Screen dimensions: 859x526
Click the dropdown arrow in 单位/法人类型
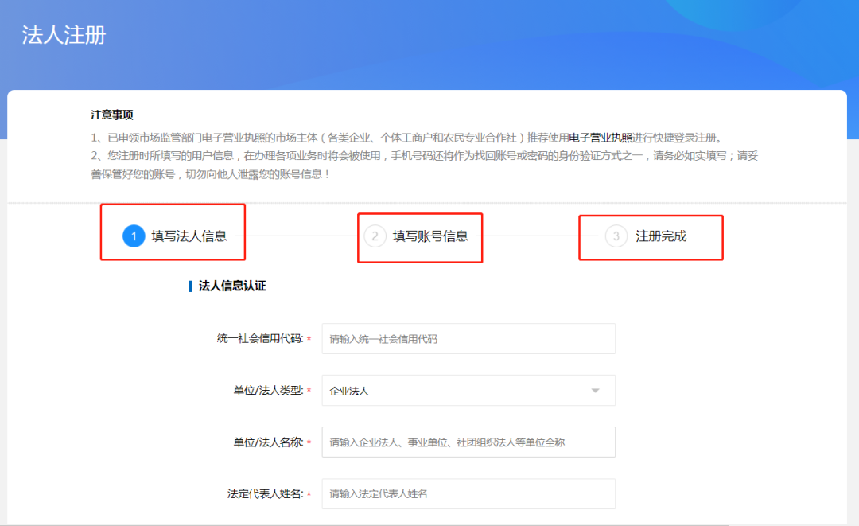point(595,391)
